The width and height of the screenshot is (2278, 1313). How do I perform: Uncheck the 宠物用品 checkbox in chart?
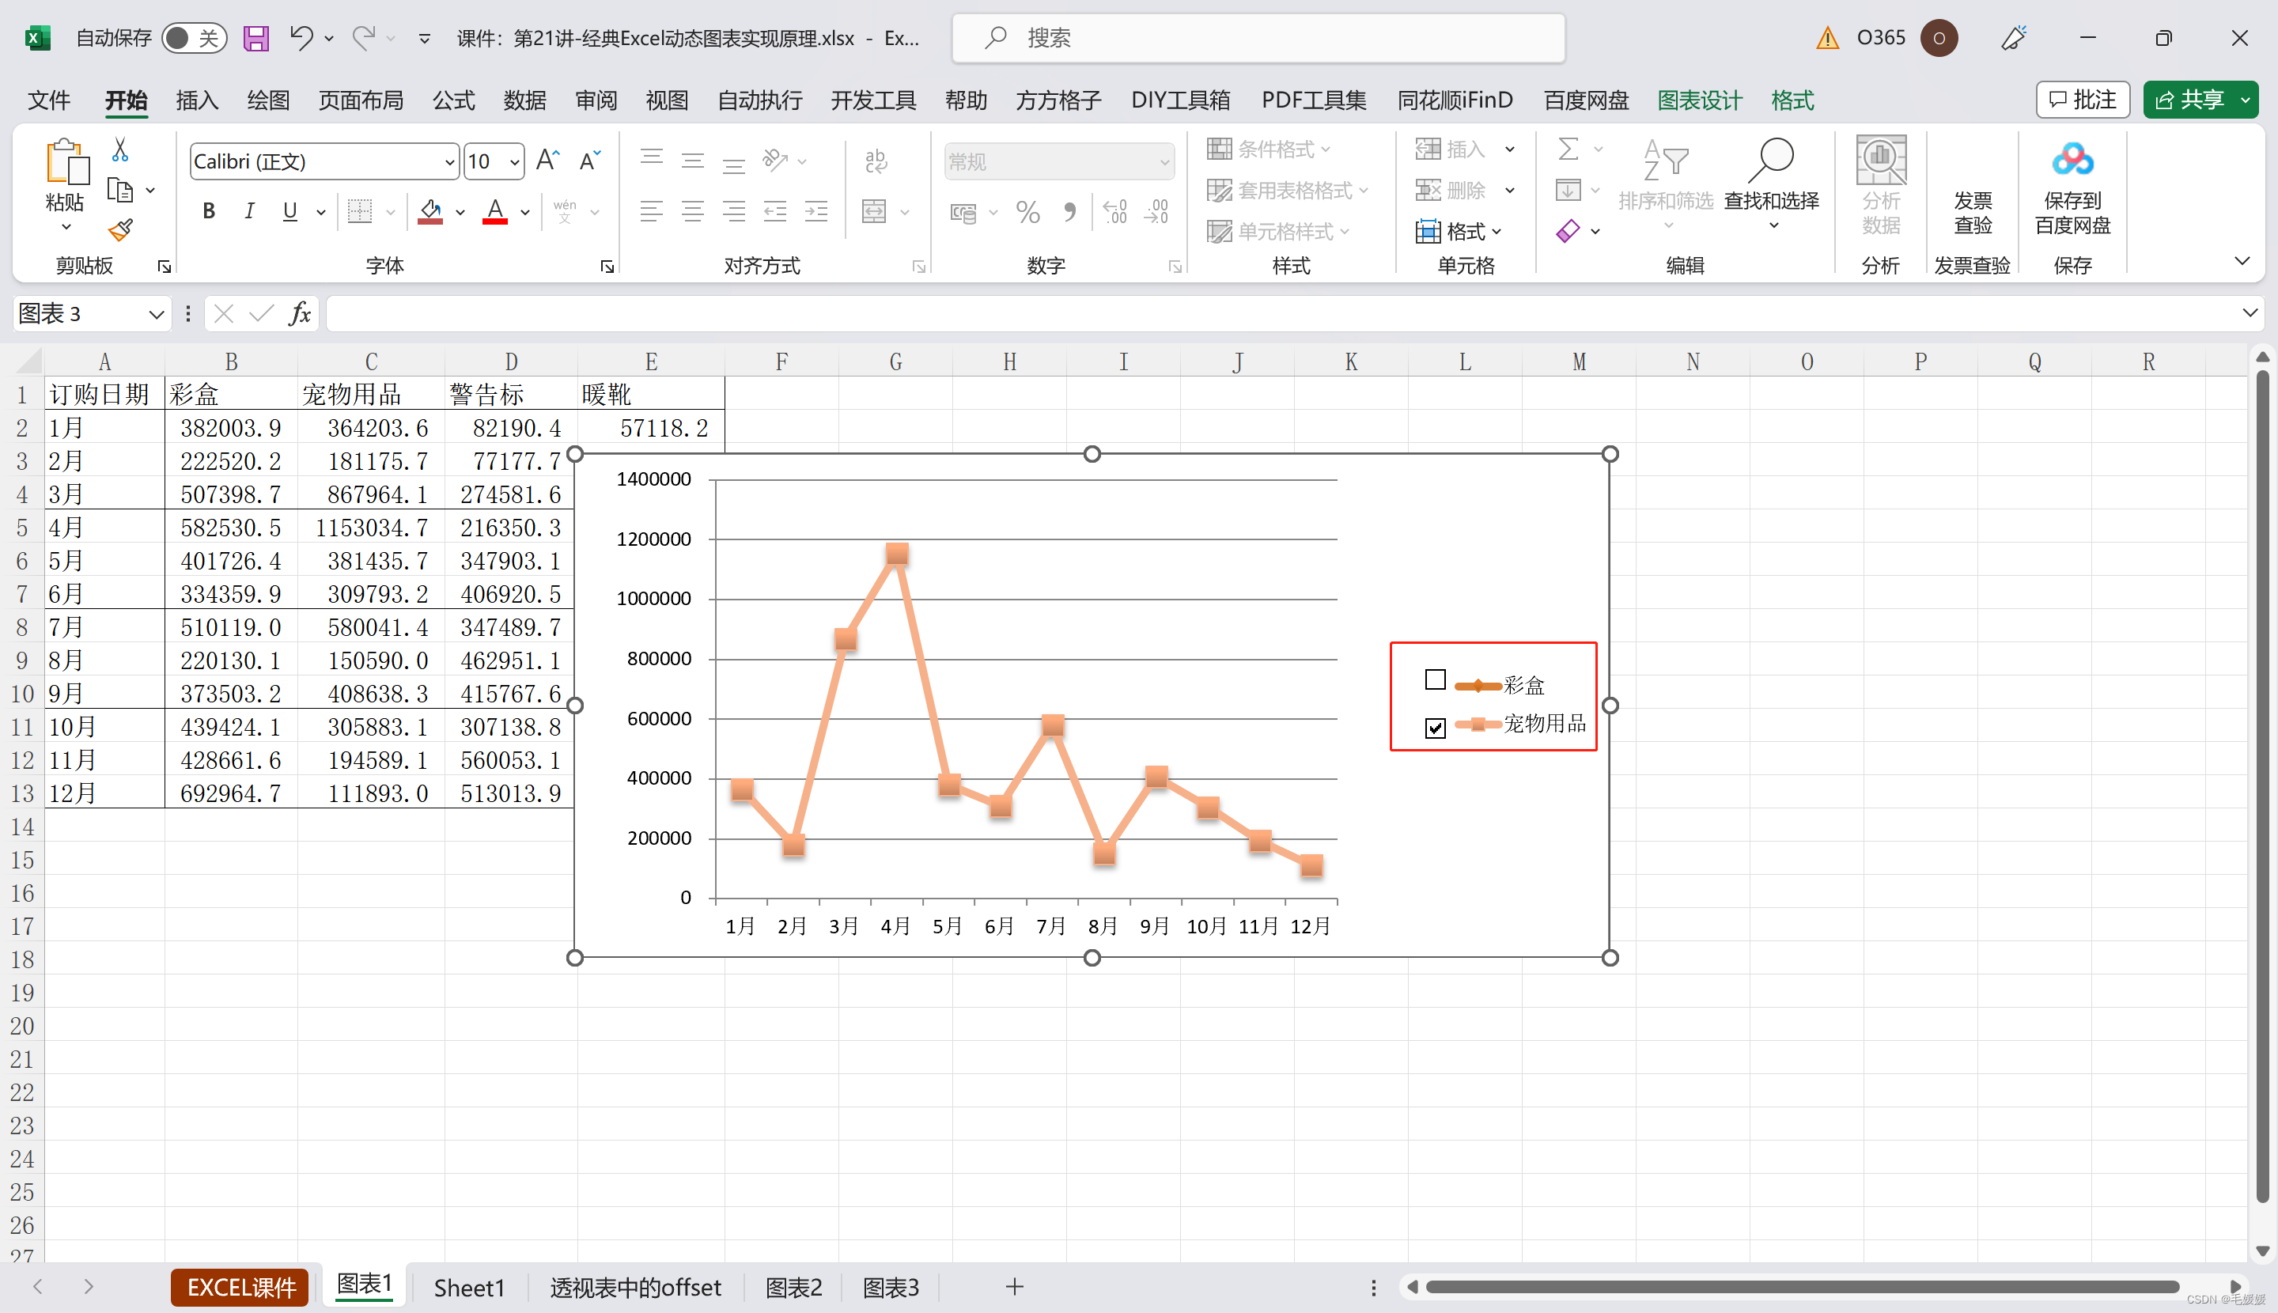tap(1435, 727)
